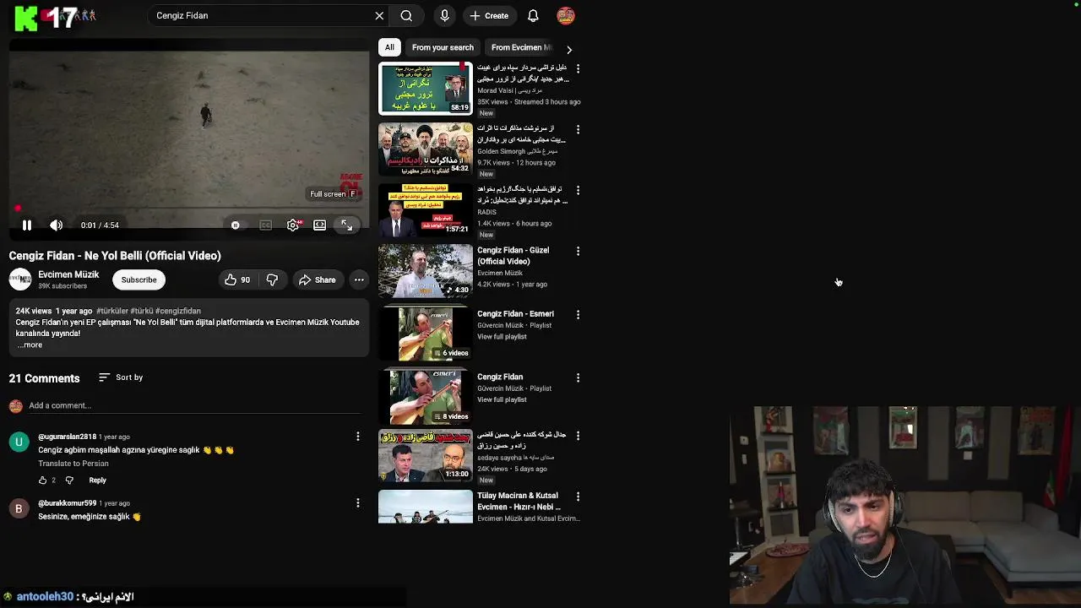Open options for @burakkomur599 comment
Viewport: 1081px width, 608px height.
pyautogui.click(x=357, y=503)
